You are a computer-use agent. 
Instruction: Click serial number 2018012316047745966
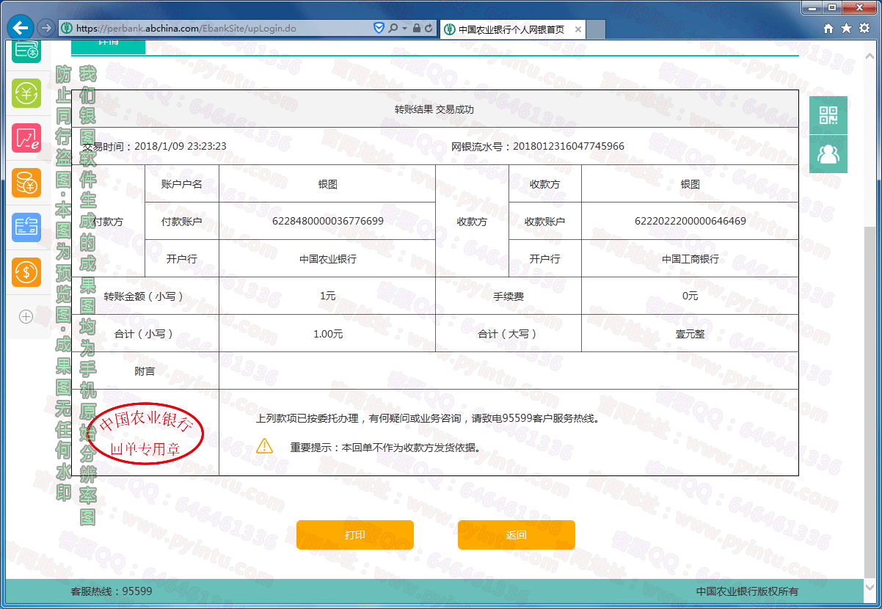(568, 146)
